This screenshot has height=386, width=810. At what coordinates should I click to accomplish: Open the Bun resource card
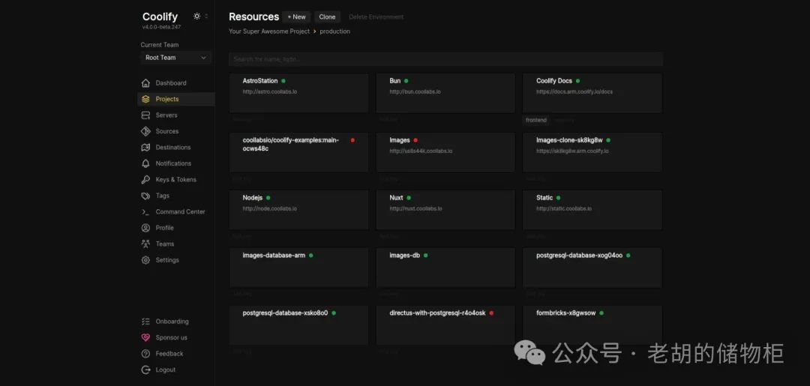(445, 93)
